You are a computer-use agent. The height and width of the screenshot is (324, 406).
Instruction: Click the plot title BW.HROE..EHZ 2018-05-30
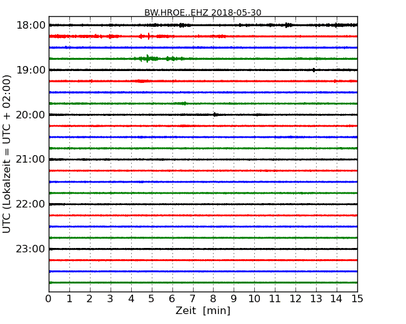click(x=203, y=12)
